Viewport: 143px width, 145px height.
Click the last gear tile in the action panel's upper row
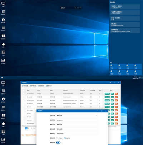137,66
